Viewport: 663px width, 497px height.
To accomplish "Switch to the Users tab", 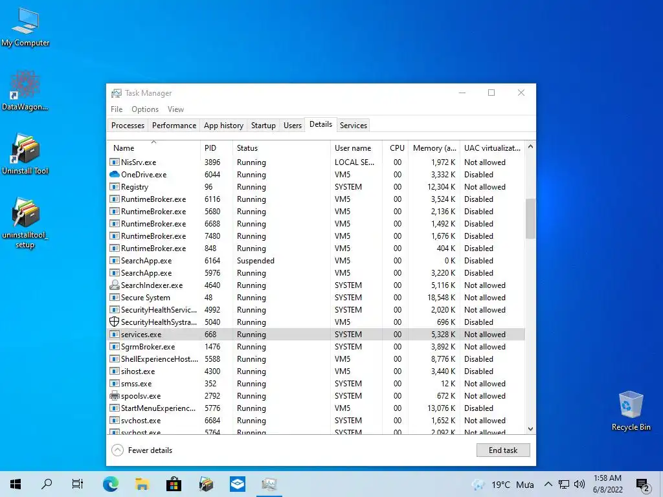I will click(293, 126).
